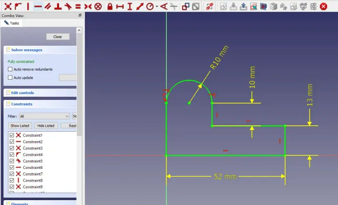Select Constraint8 in the constraints list
338x205 pixels.
click(33, 180)
